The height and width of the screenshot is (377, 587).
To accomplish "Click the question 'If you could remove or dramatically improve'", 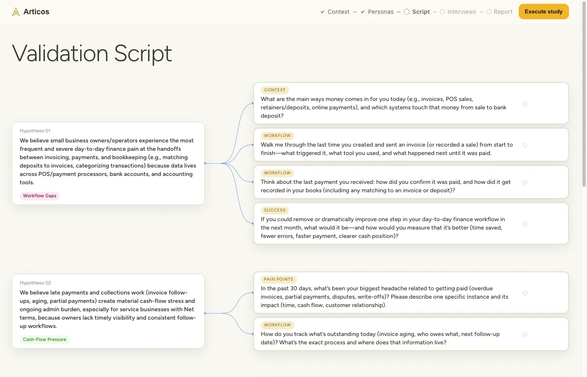I will click(x=383, y=227).
